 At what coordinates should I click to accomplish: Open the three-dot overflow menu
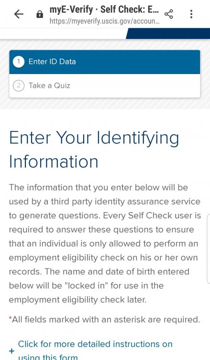pos(191,14)
